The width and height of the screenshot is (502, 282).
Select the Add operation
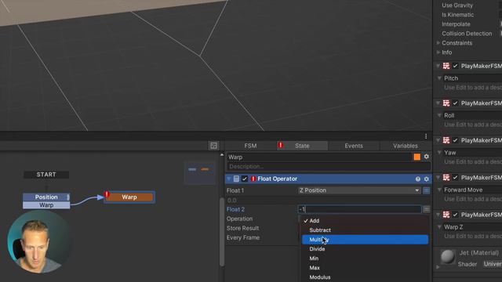(x=365, y=221)
